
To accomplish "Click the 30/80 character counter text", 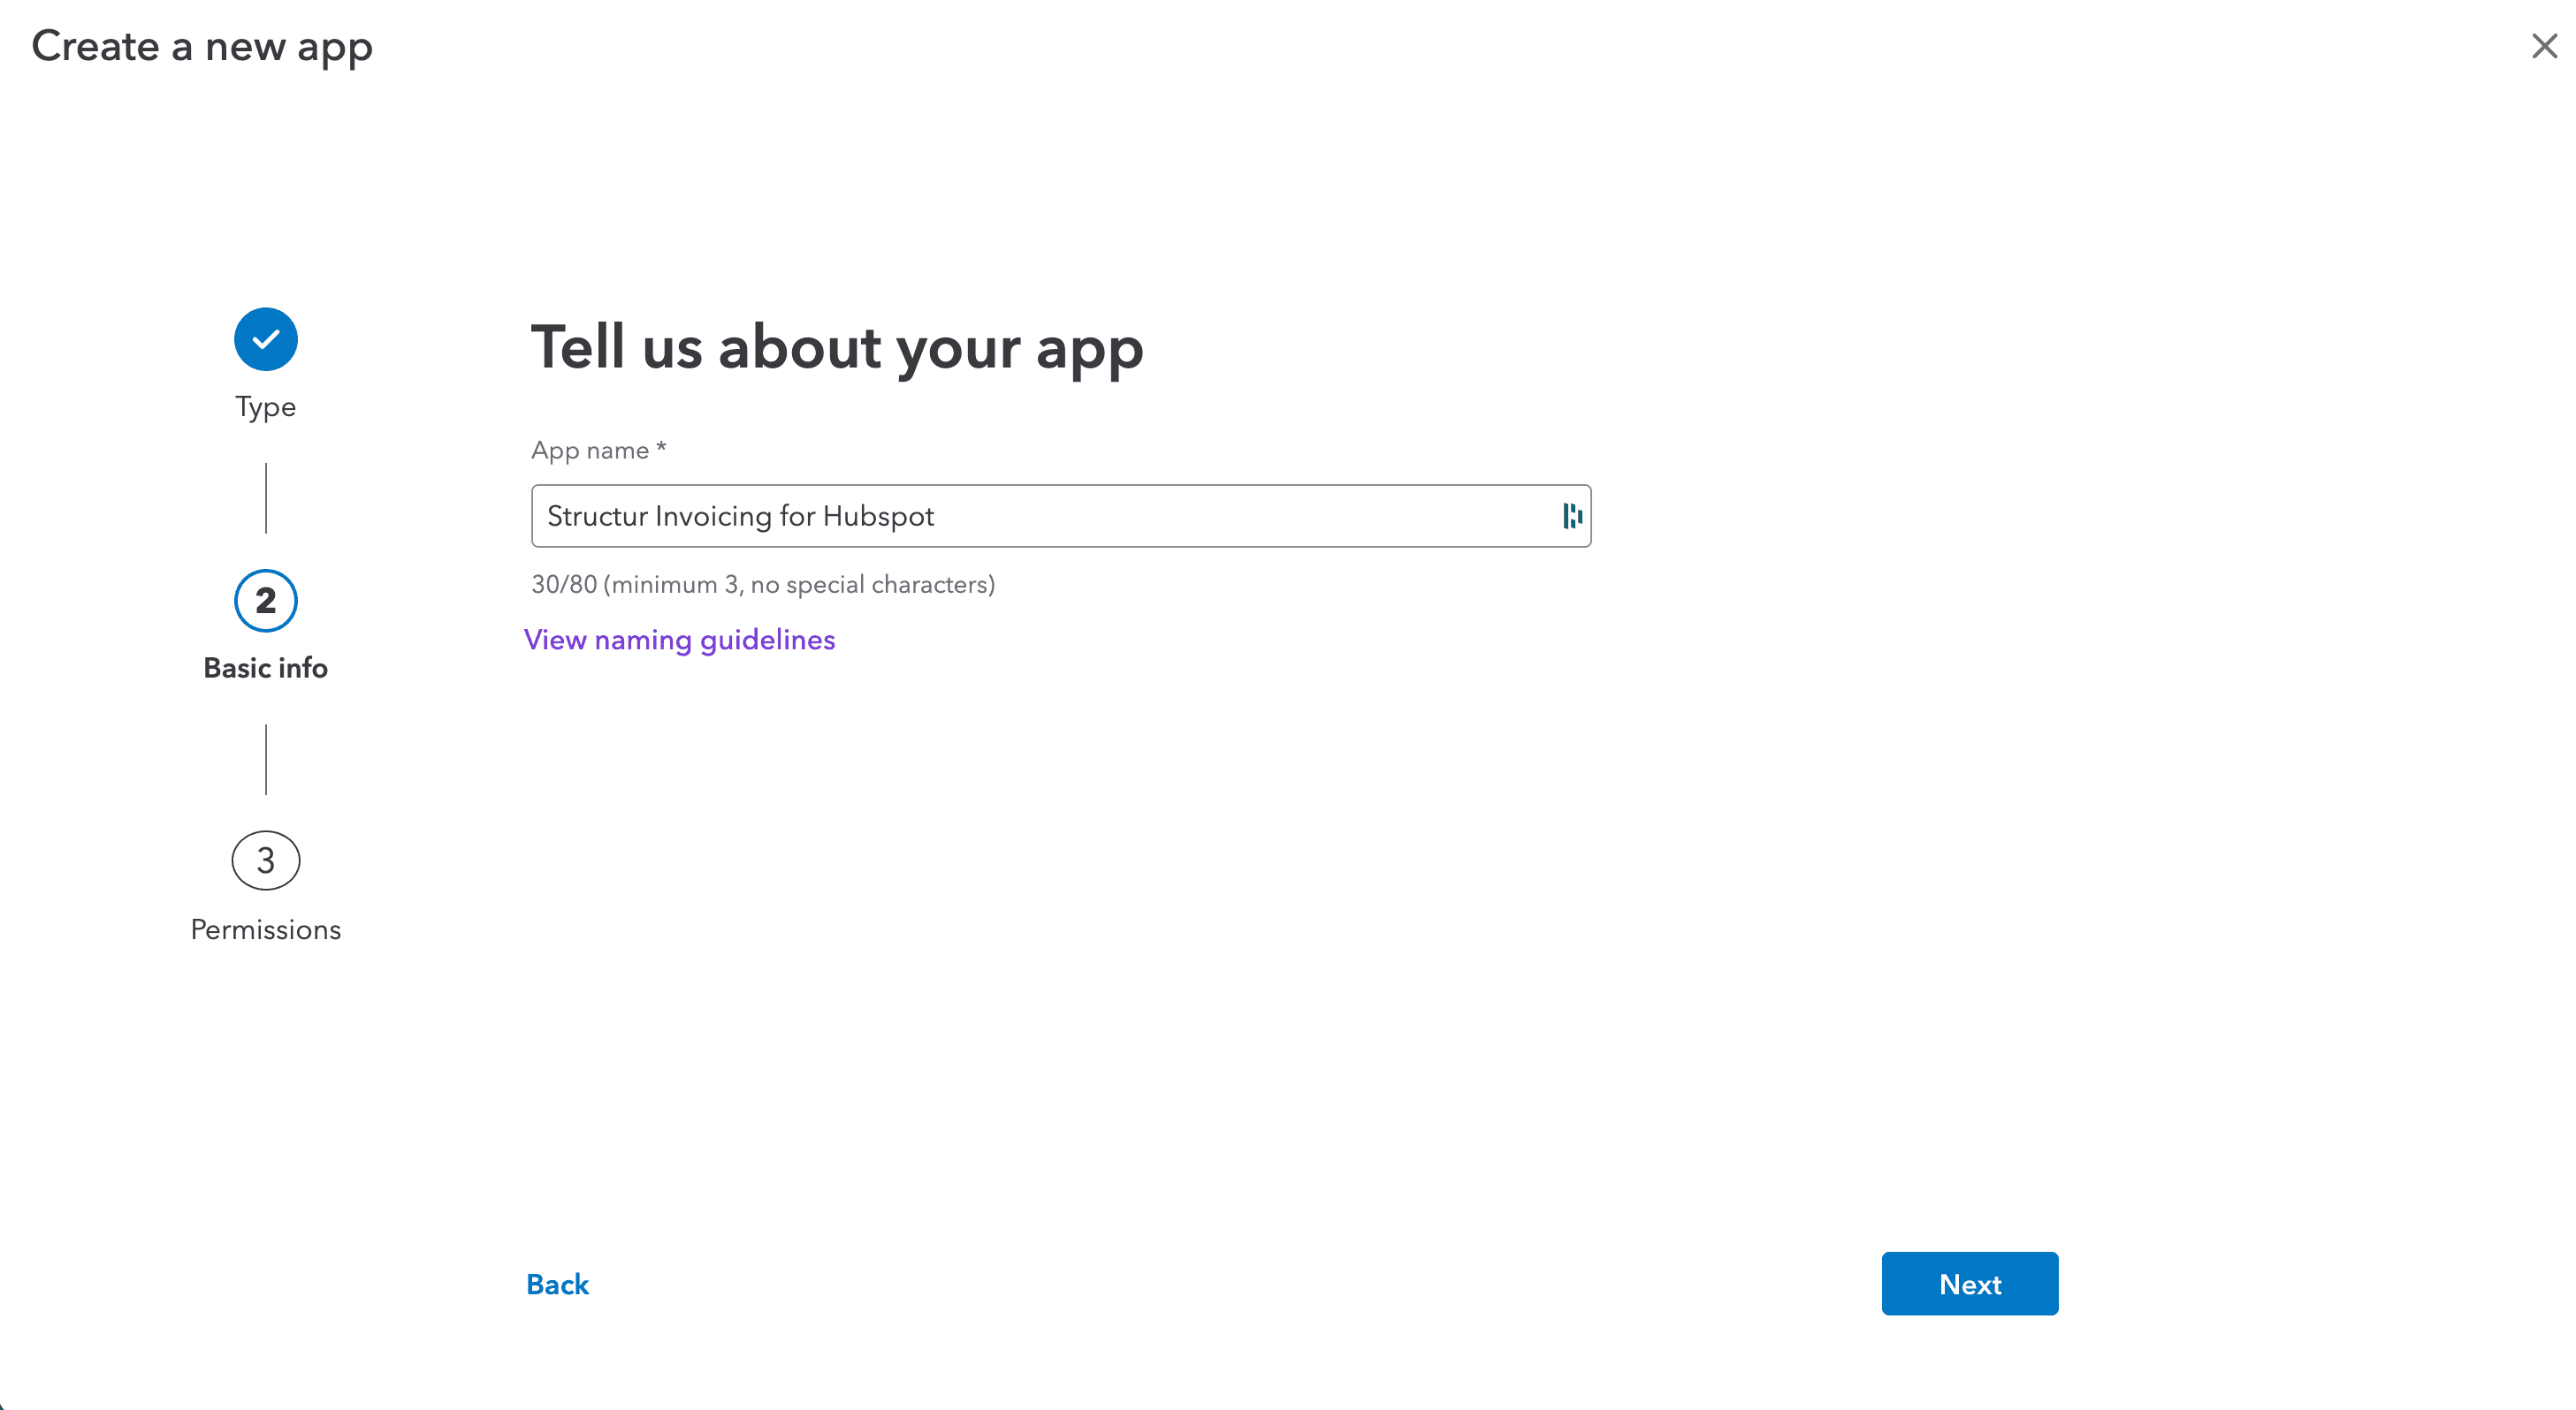I will coord(763,584).
